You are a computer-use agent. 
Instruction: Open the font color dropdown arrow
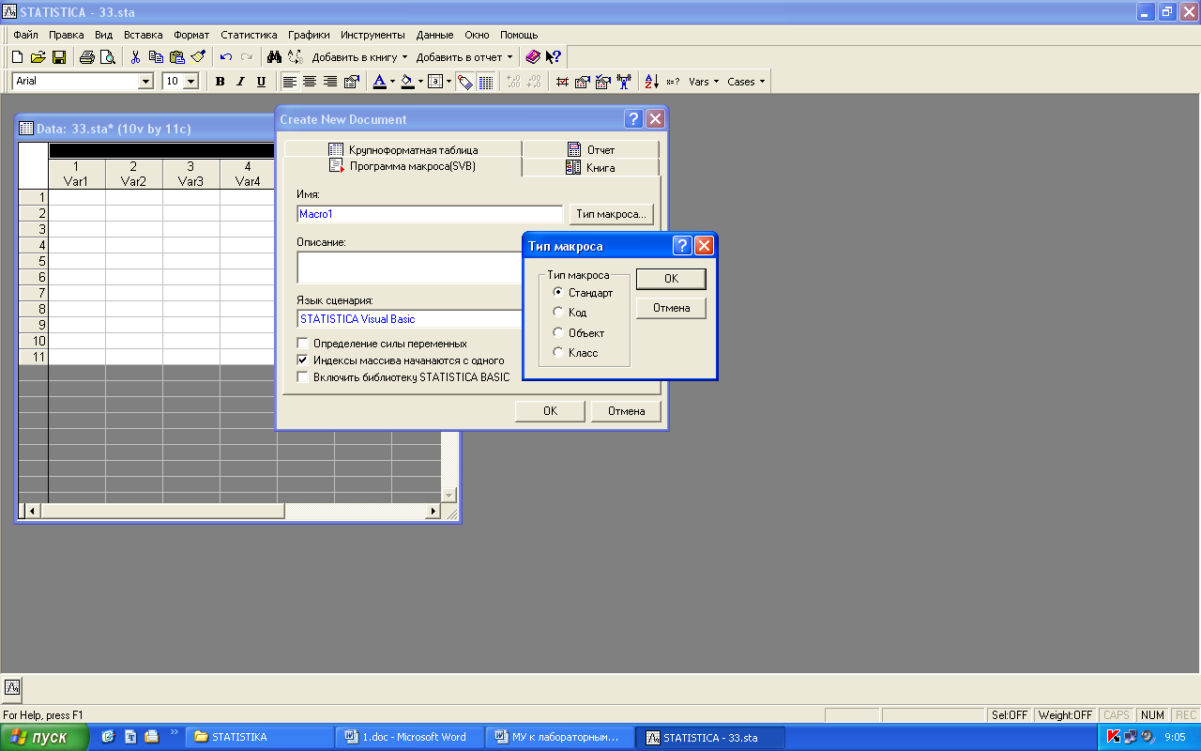392,82
